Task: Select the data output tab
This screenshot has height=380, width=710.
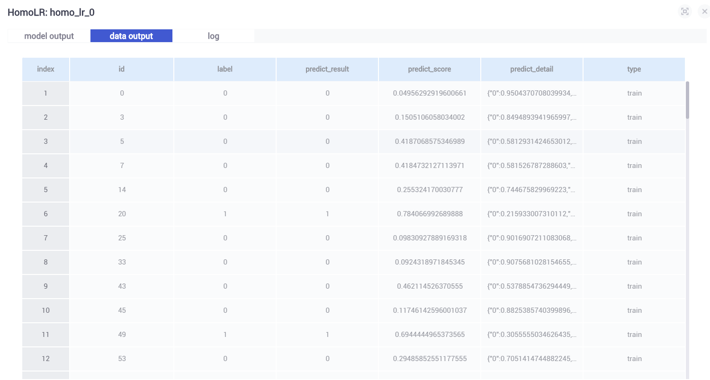Action: click(x=131, y=36)
